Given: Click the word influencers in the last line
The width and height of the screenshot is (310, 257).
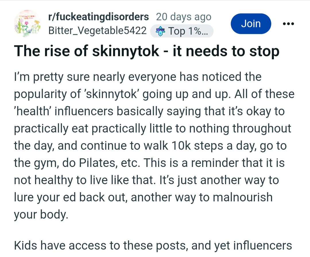Looking at the screenshot, I should pos(263,246).
